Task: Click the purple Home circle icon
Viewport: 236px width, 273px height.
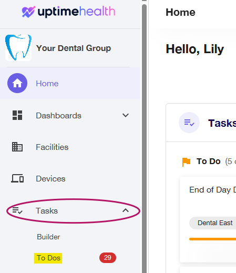Action: click(x=17, y=83)
